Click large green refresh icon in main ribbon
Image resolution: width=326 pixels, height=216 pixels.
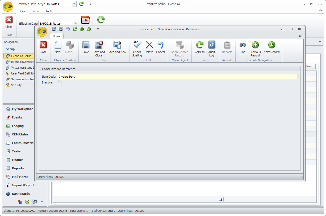click(101, 20)
